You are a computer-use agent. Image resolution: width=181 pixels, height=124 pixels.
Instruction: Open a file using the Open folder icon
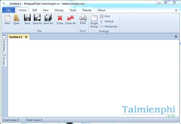coord(16,19)
